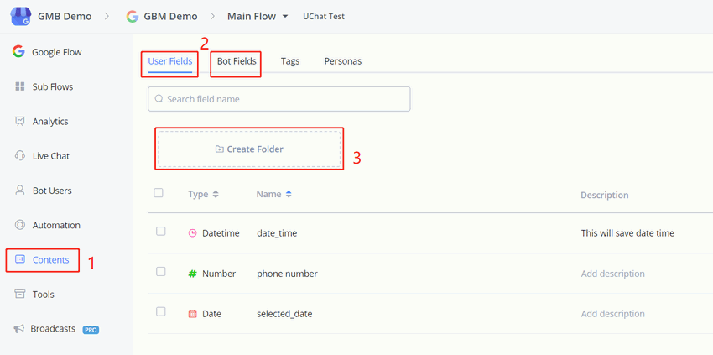Open Sub Flows grid icon
713x355 pixels.
tap(19, 86)
